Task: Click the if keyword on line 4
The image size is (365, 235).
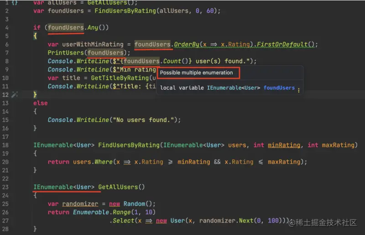Action: 37,28
